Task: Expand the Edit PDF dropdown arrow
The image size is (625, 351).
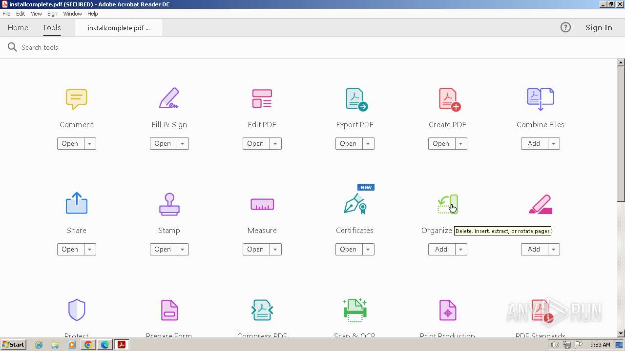Action: click(275, 144)
